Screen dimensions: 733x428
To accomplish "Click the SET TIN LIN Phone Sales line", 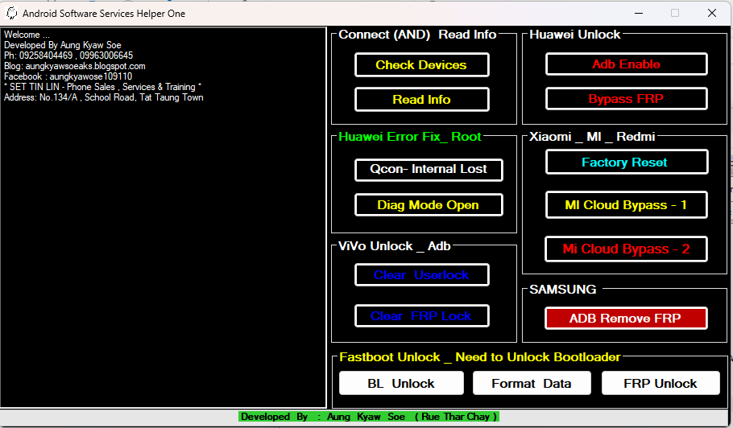I will coord(102,87).
